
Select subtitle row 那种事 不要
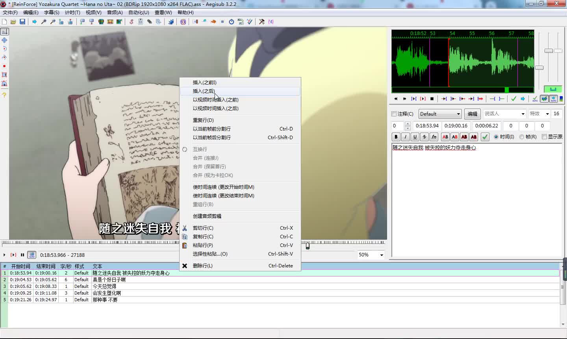(x=280, y=300)
